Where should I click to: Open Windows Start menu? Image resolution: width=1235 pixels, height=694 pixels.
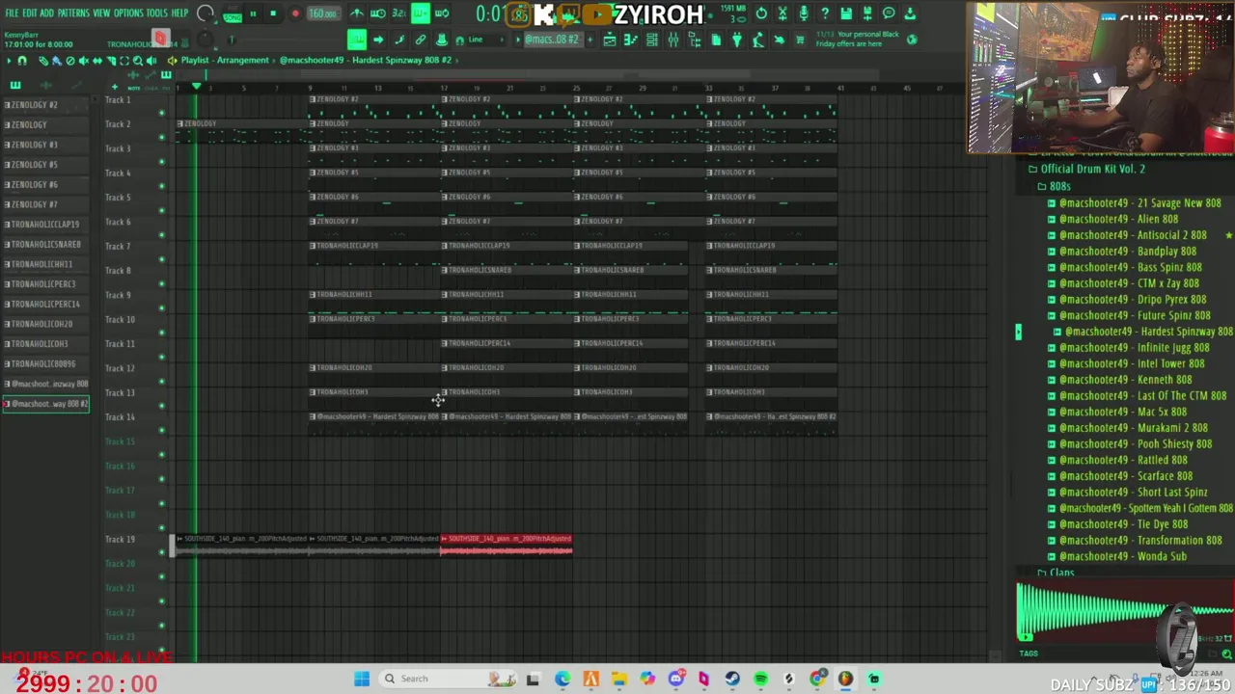362,679
